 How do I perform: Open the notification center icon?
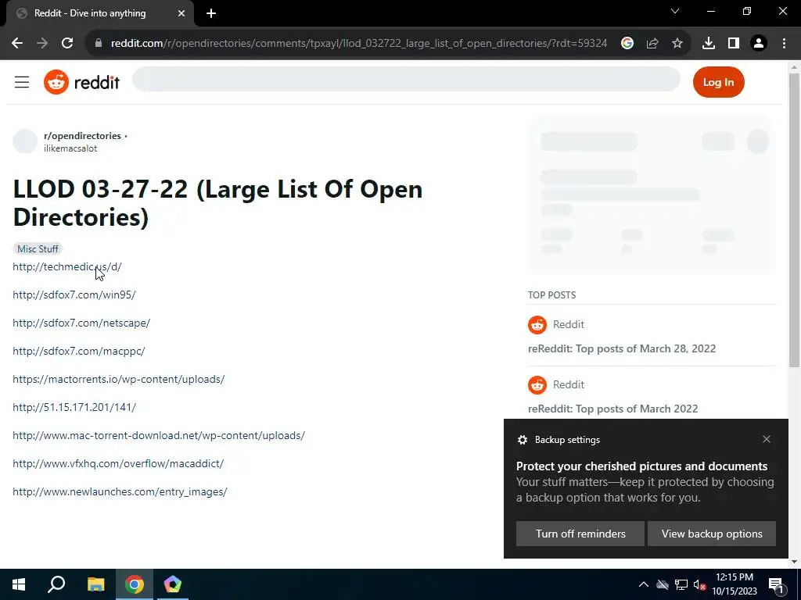coord(775,584)
